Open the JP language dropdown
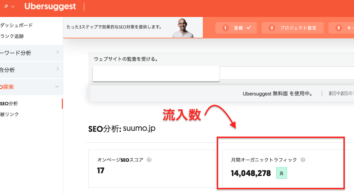The image size is (354, 194). 10,6
